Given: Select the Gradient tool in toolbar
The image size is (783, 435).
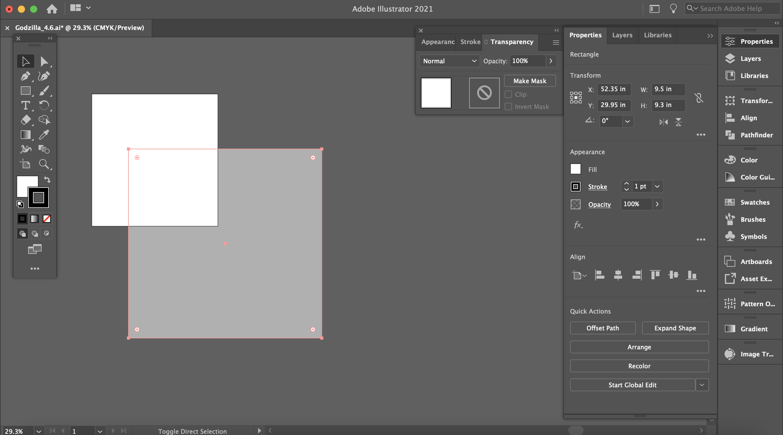Looking at the screenshot, I should 25,134.
